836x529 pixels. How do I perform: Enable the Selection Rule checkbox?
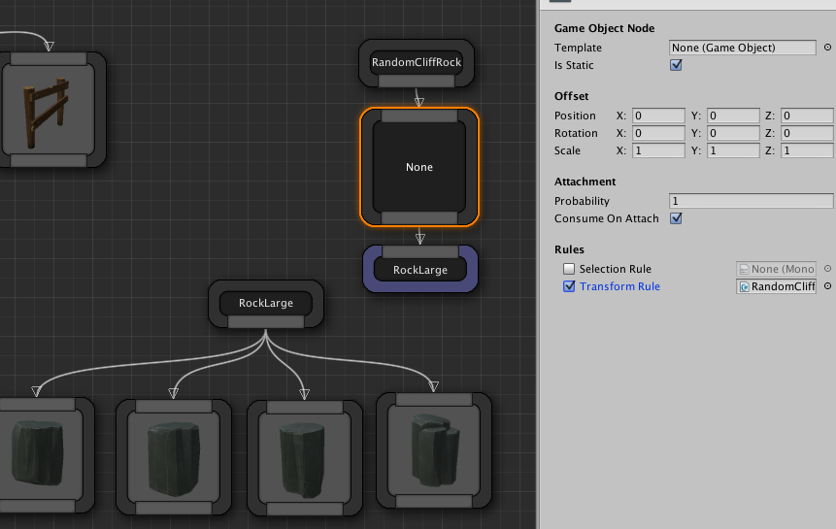pyautogui.click(x=569, y=269)
